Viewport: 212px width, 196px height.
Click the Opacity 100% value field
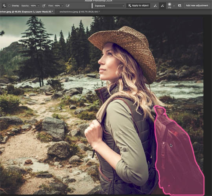pyautogui.click(x=33, y=6)
